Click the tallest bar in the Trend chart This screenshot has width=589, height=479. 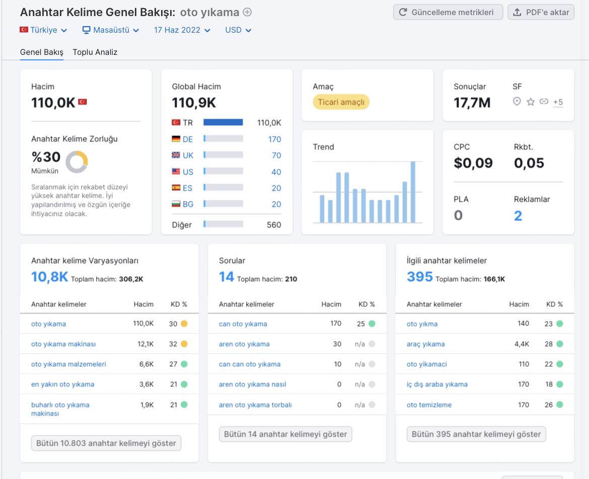(413, 192)
